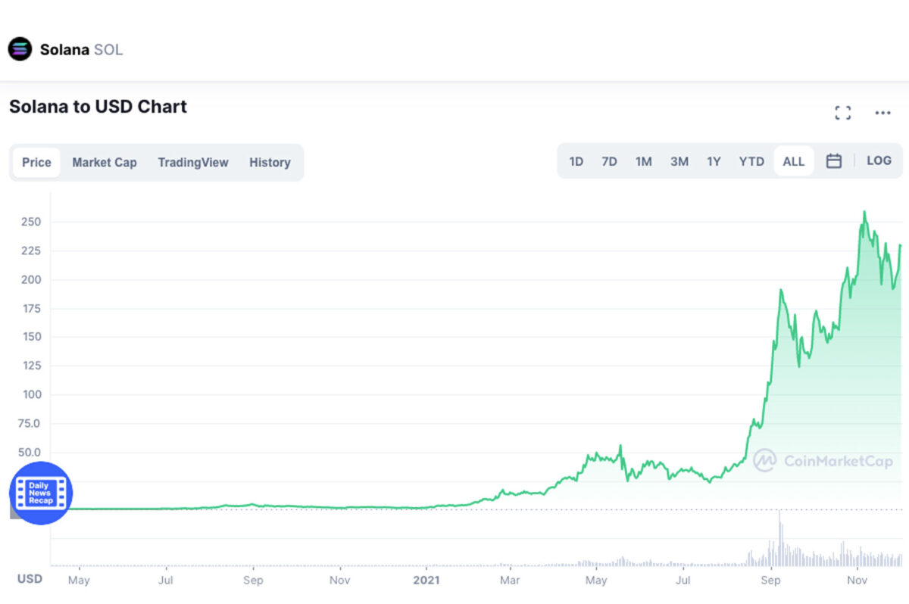Click the chart line's highest peak
Image resolution: width=909 pixels, height=604 pixels.
864,212
